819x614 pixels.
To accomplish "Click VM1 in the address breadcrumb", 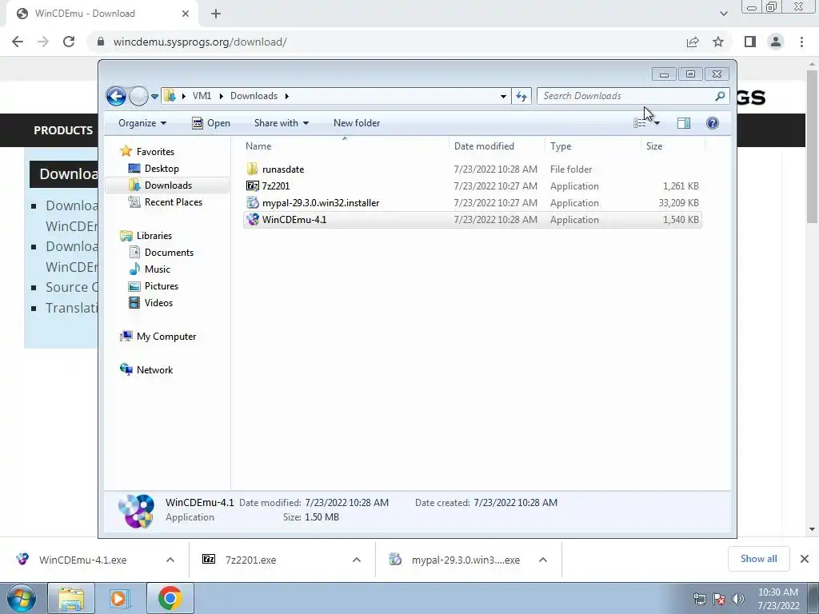I will (202, 96).
